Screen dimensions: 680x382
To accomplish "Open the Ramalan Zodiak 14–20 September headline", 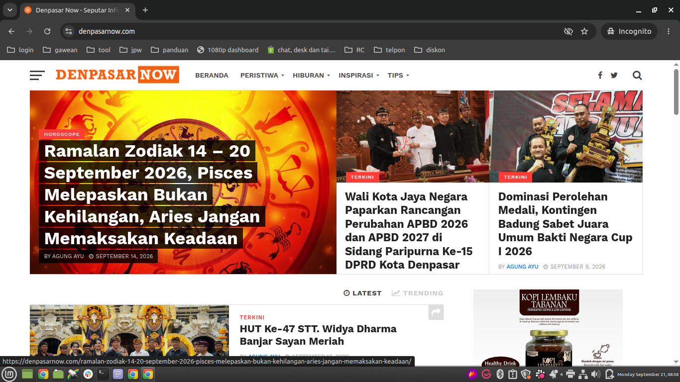I will click(152, 194).
